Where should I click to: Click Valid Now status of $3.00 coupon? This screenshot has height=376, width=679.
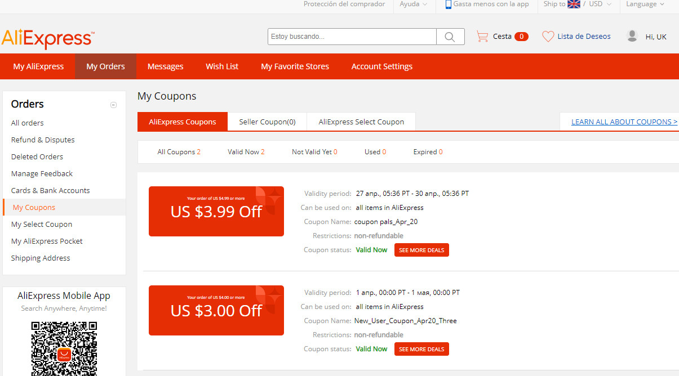click(x=371, y=349)
